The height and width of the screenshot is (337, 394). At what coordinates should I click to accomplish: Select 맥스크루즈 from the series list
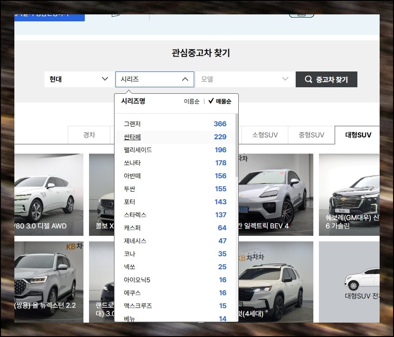[175, 306]
